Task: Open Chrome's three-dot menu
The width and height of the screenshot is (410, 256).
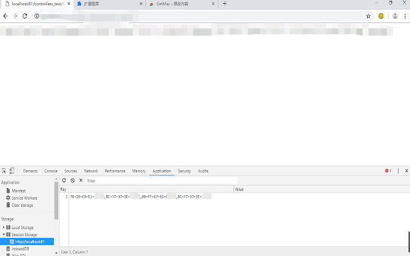Action: pos(405,16)
